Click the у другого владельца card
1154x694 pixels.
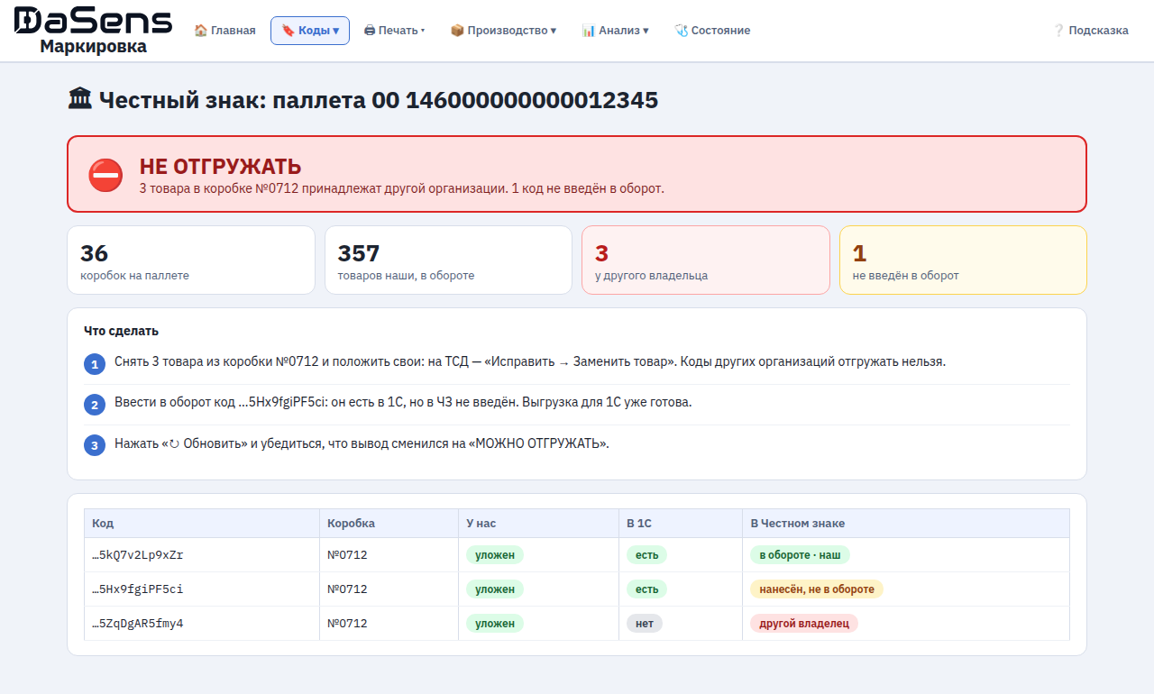pyautogui.click(x=706, y=260)
